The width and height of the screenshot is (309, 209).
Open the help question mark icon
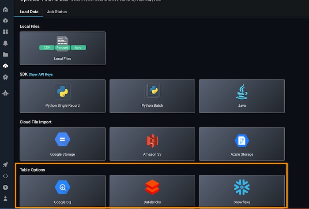tap(5, 187)
